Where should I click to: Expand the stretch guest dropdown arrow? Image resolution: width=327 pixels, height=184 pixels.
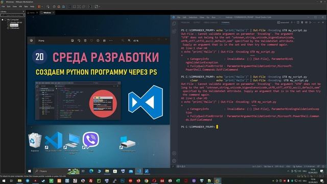99,7
